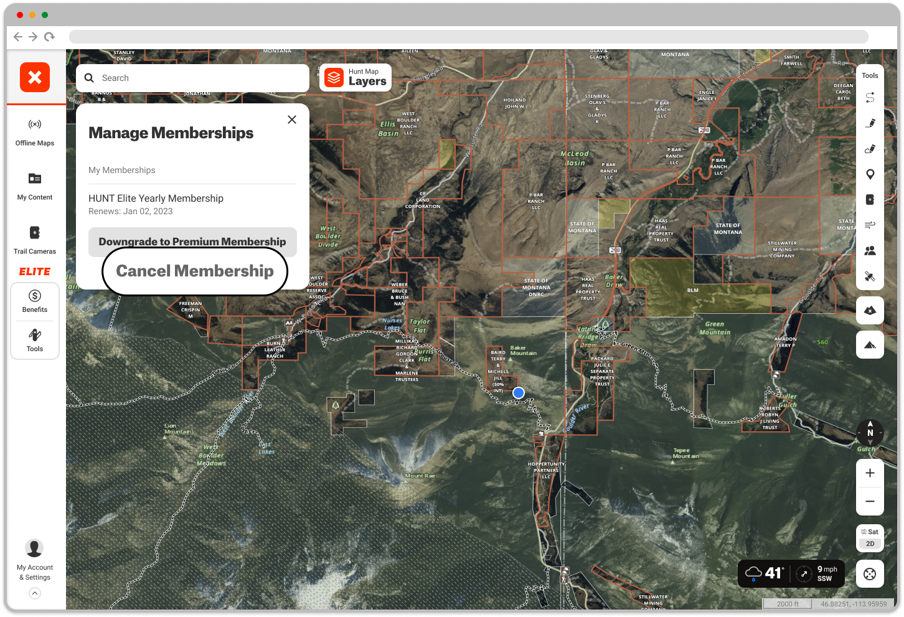Click the 'HOPPERTUNITY PARTNERS LLC' parcel label
The width and height of the screenshot is (904, 617).
(546, 470)
